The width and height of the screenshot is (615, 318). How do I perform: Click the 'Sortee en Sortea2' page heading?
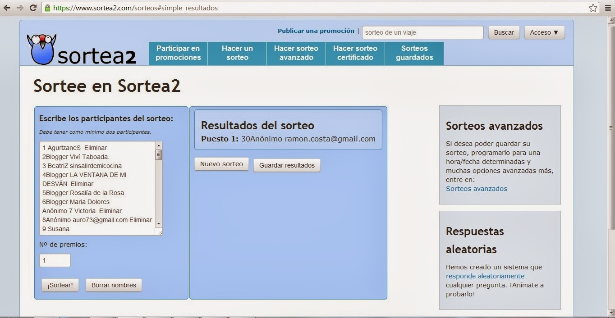tap(107, 86)
